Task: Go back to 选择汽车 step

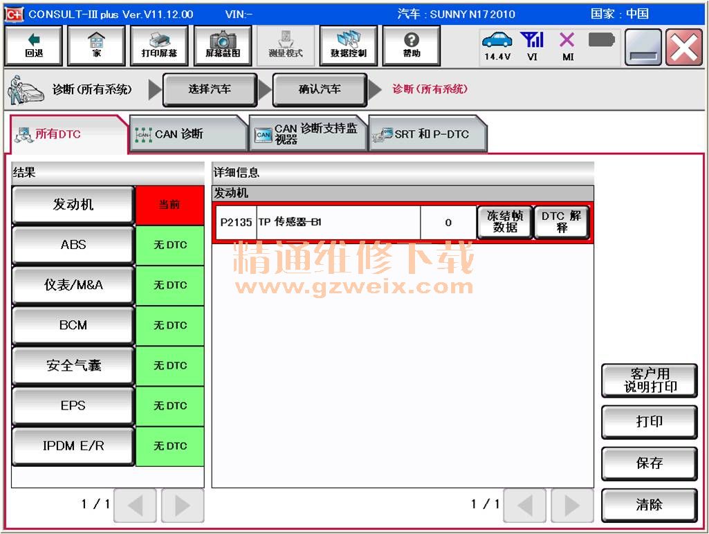Action: [x=210, y=90]
